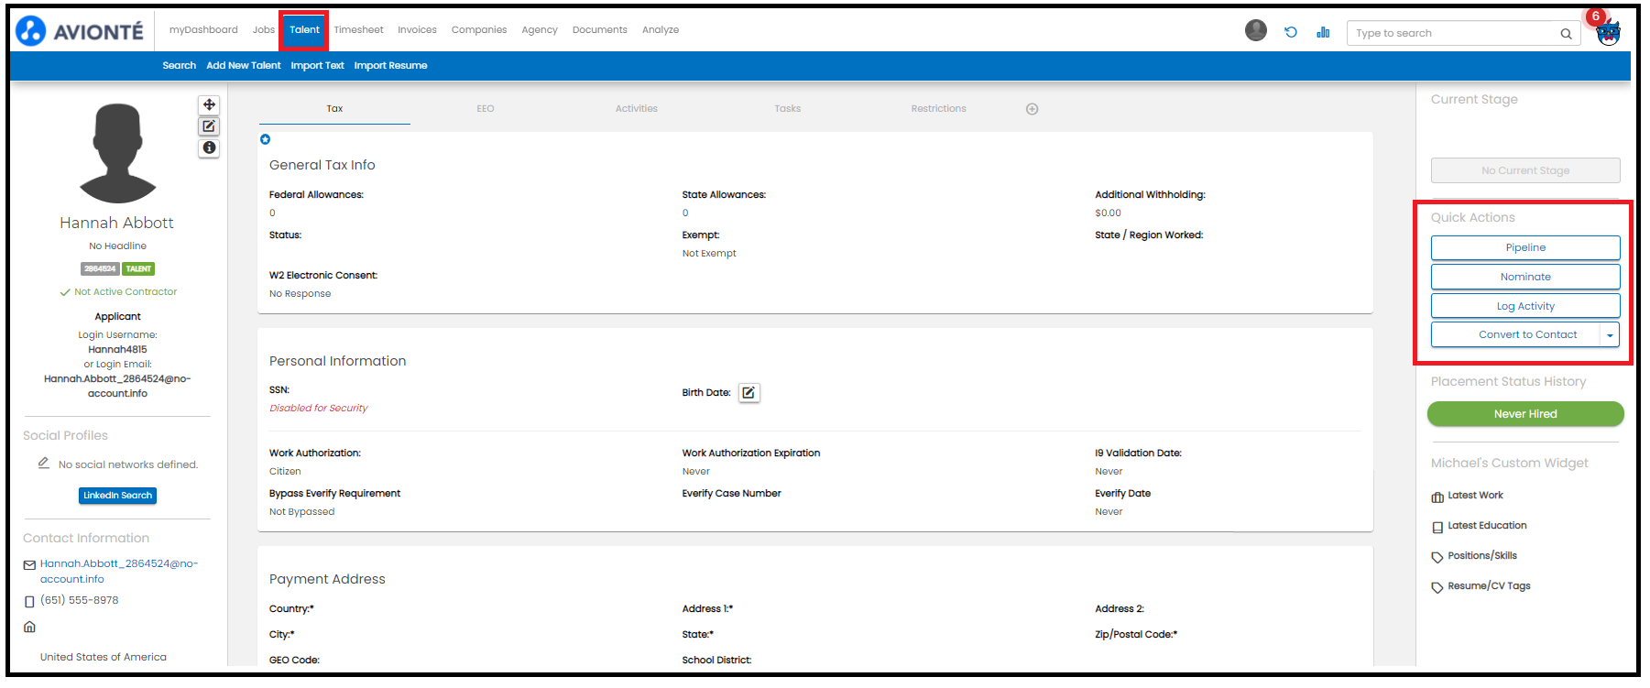Open Resume/CV Tags widget item

1489,586
